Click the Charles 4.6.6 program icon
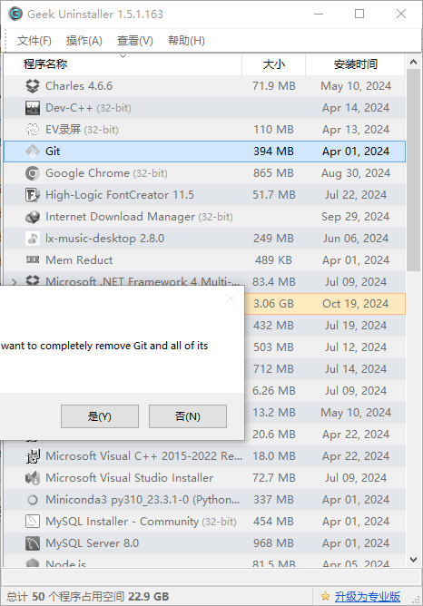The height and width of the screenshot is (606, 423). (x=33, y=86)
